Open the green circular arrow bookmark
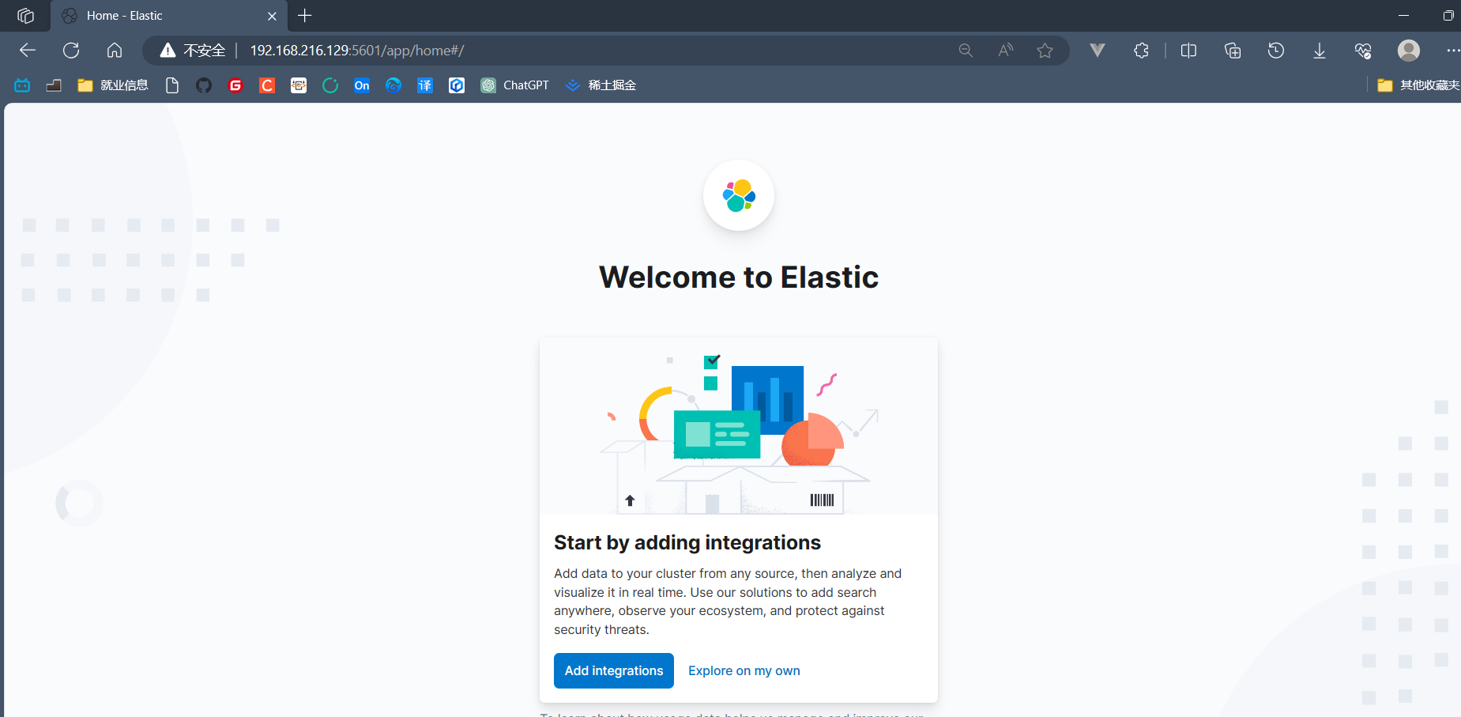The height and width of the screenshot is (717, 1461). coord(330,85)
